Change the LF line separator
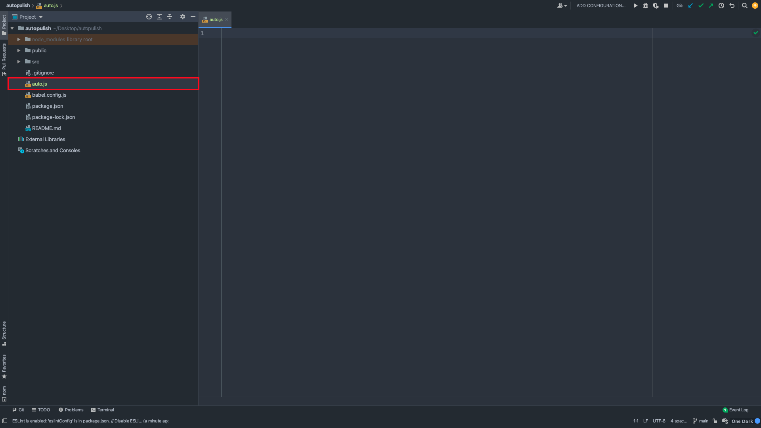 (x=646, y=421)
